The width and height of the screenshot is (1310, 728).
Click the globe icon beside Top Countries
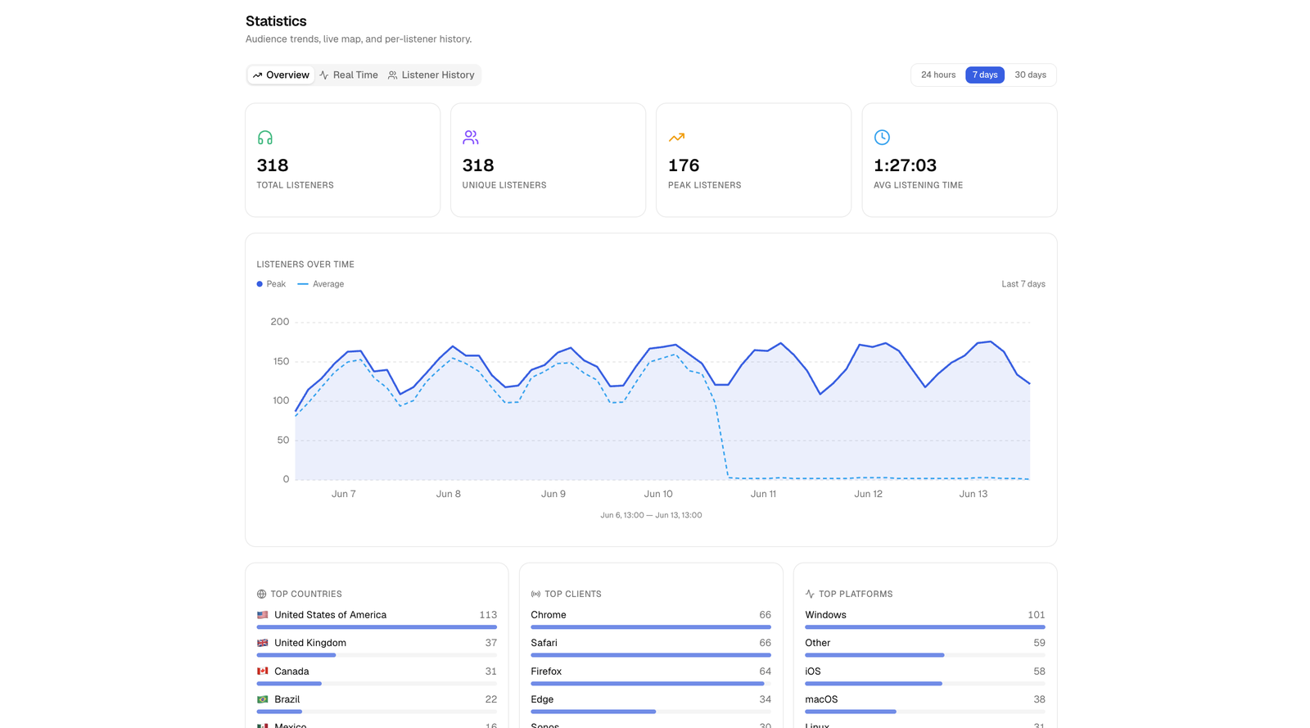point(262,595)
